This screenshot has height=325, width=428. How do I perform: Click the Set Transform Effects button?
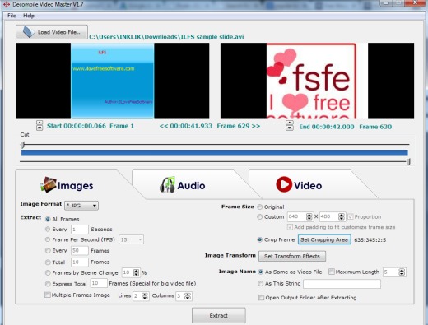(x=292, y=256)
